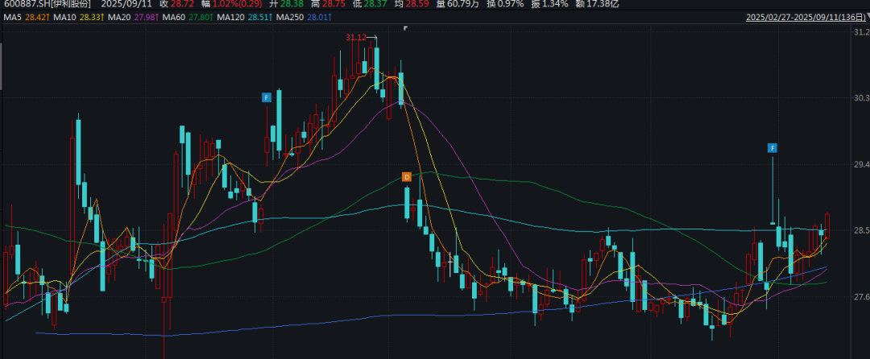870x359 pixels.
Task: Select the MA5 indicator label
Action: click(13, 18)
